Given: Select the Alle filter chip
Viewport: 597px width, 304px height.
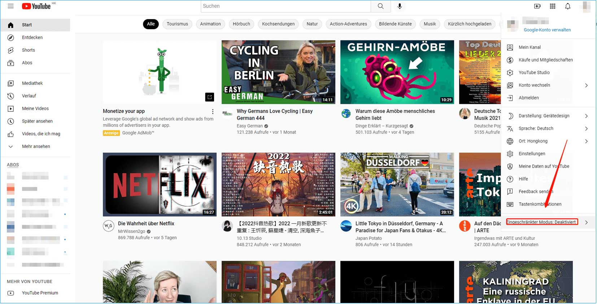Looking at the screenshot, I should point(151,24).
